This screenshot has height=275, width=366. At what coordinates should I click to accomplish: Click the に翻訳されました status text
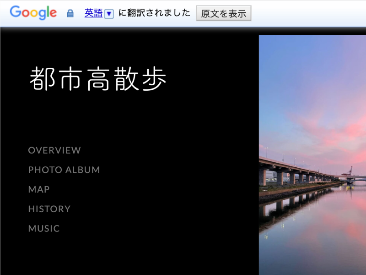(154, 13)
